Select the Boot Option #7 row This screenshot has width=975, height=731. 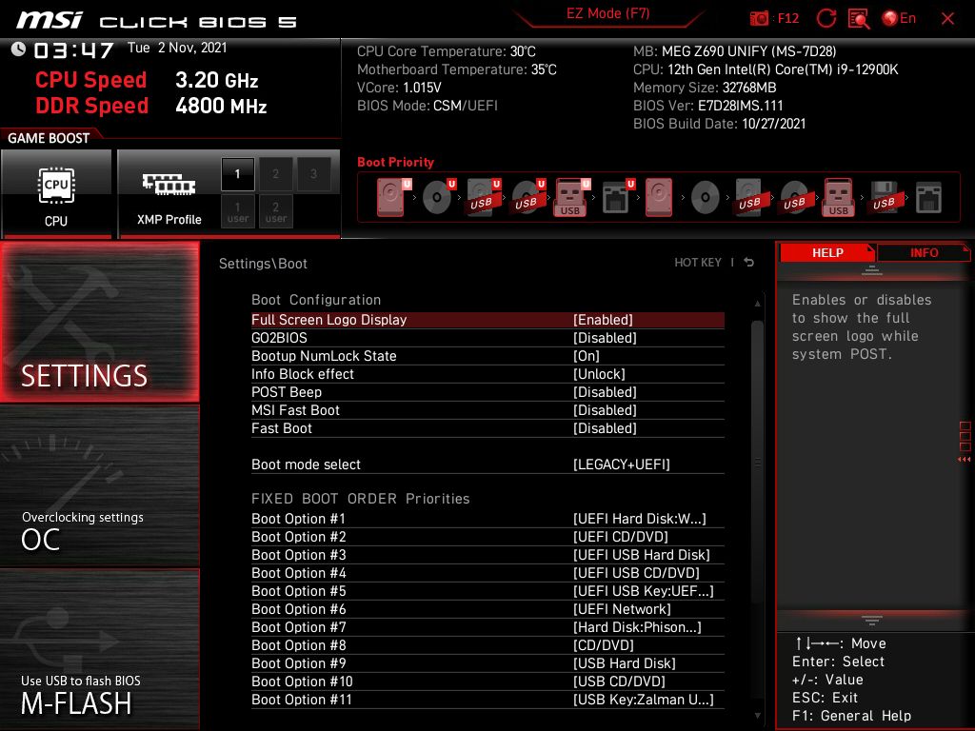click(487, 626)
